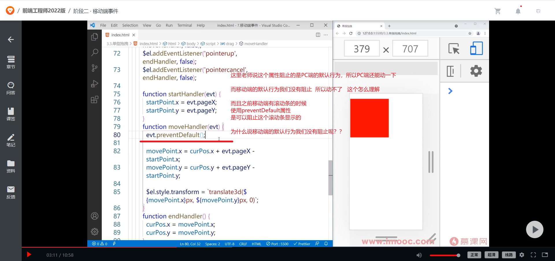Open the video player settings gear
Image resolution: width=555 pixels, height=261 pixels.
click(x=522, y=255)
